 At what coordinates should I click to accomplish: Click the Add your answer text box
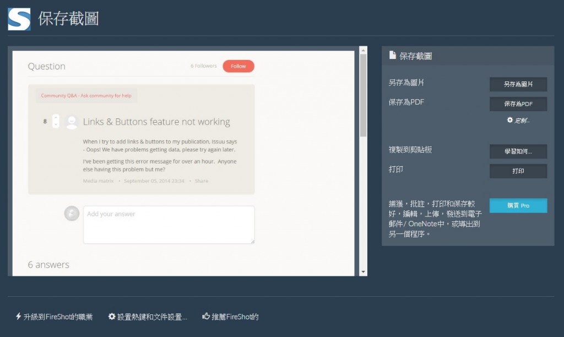[169, 225]
